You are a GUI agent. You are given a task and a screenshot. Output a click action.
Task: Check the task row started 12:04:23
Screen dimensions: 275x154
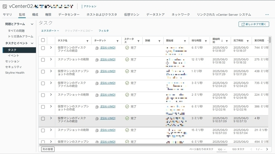[43, 83]
